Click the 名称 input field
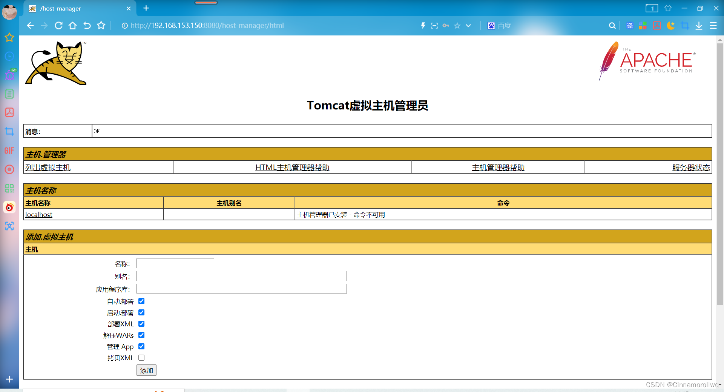The width and height of the screenshot is (724, 392). click(x=175, y=263)
